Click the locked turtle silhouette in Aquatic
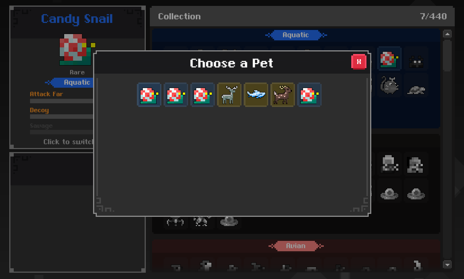Image resolution: width=464 pixels, height=279 pixels. (416, 89)
